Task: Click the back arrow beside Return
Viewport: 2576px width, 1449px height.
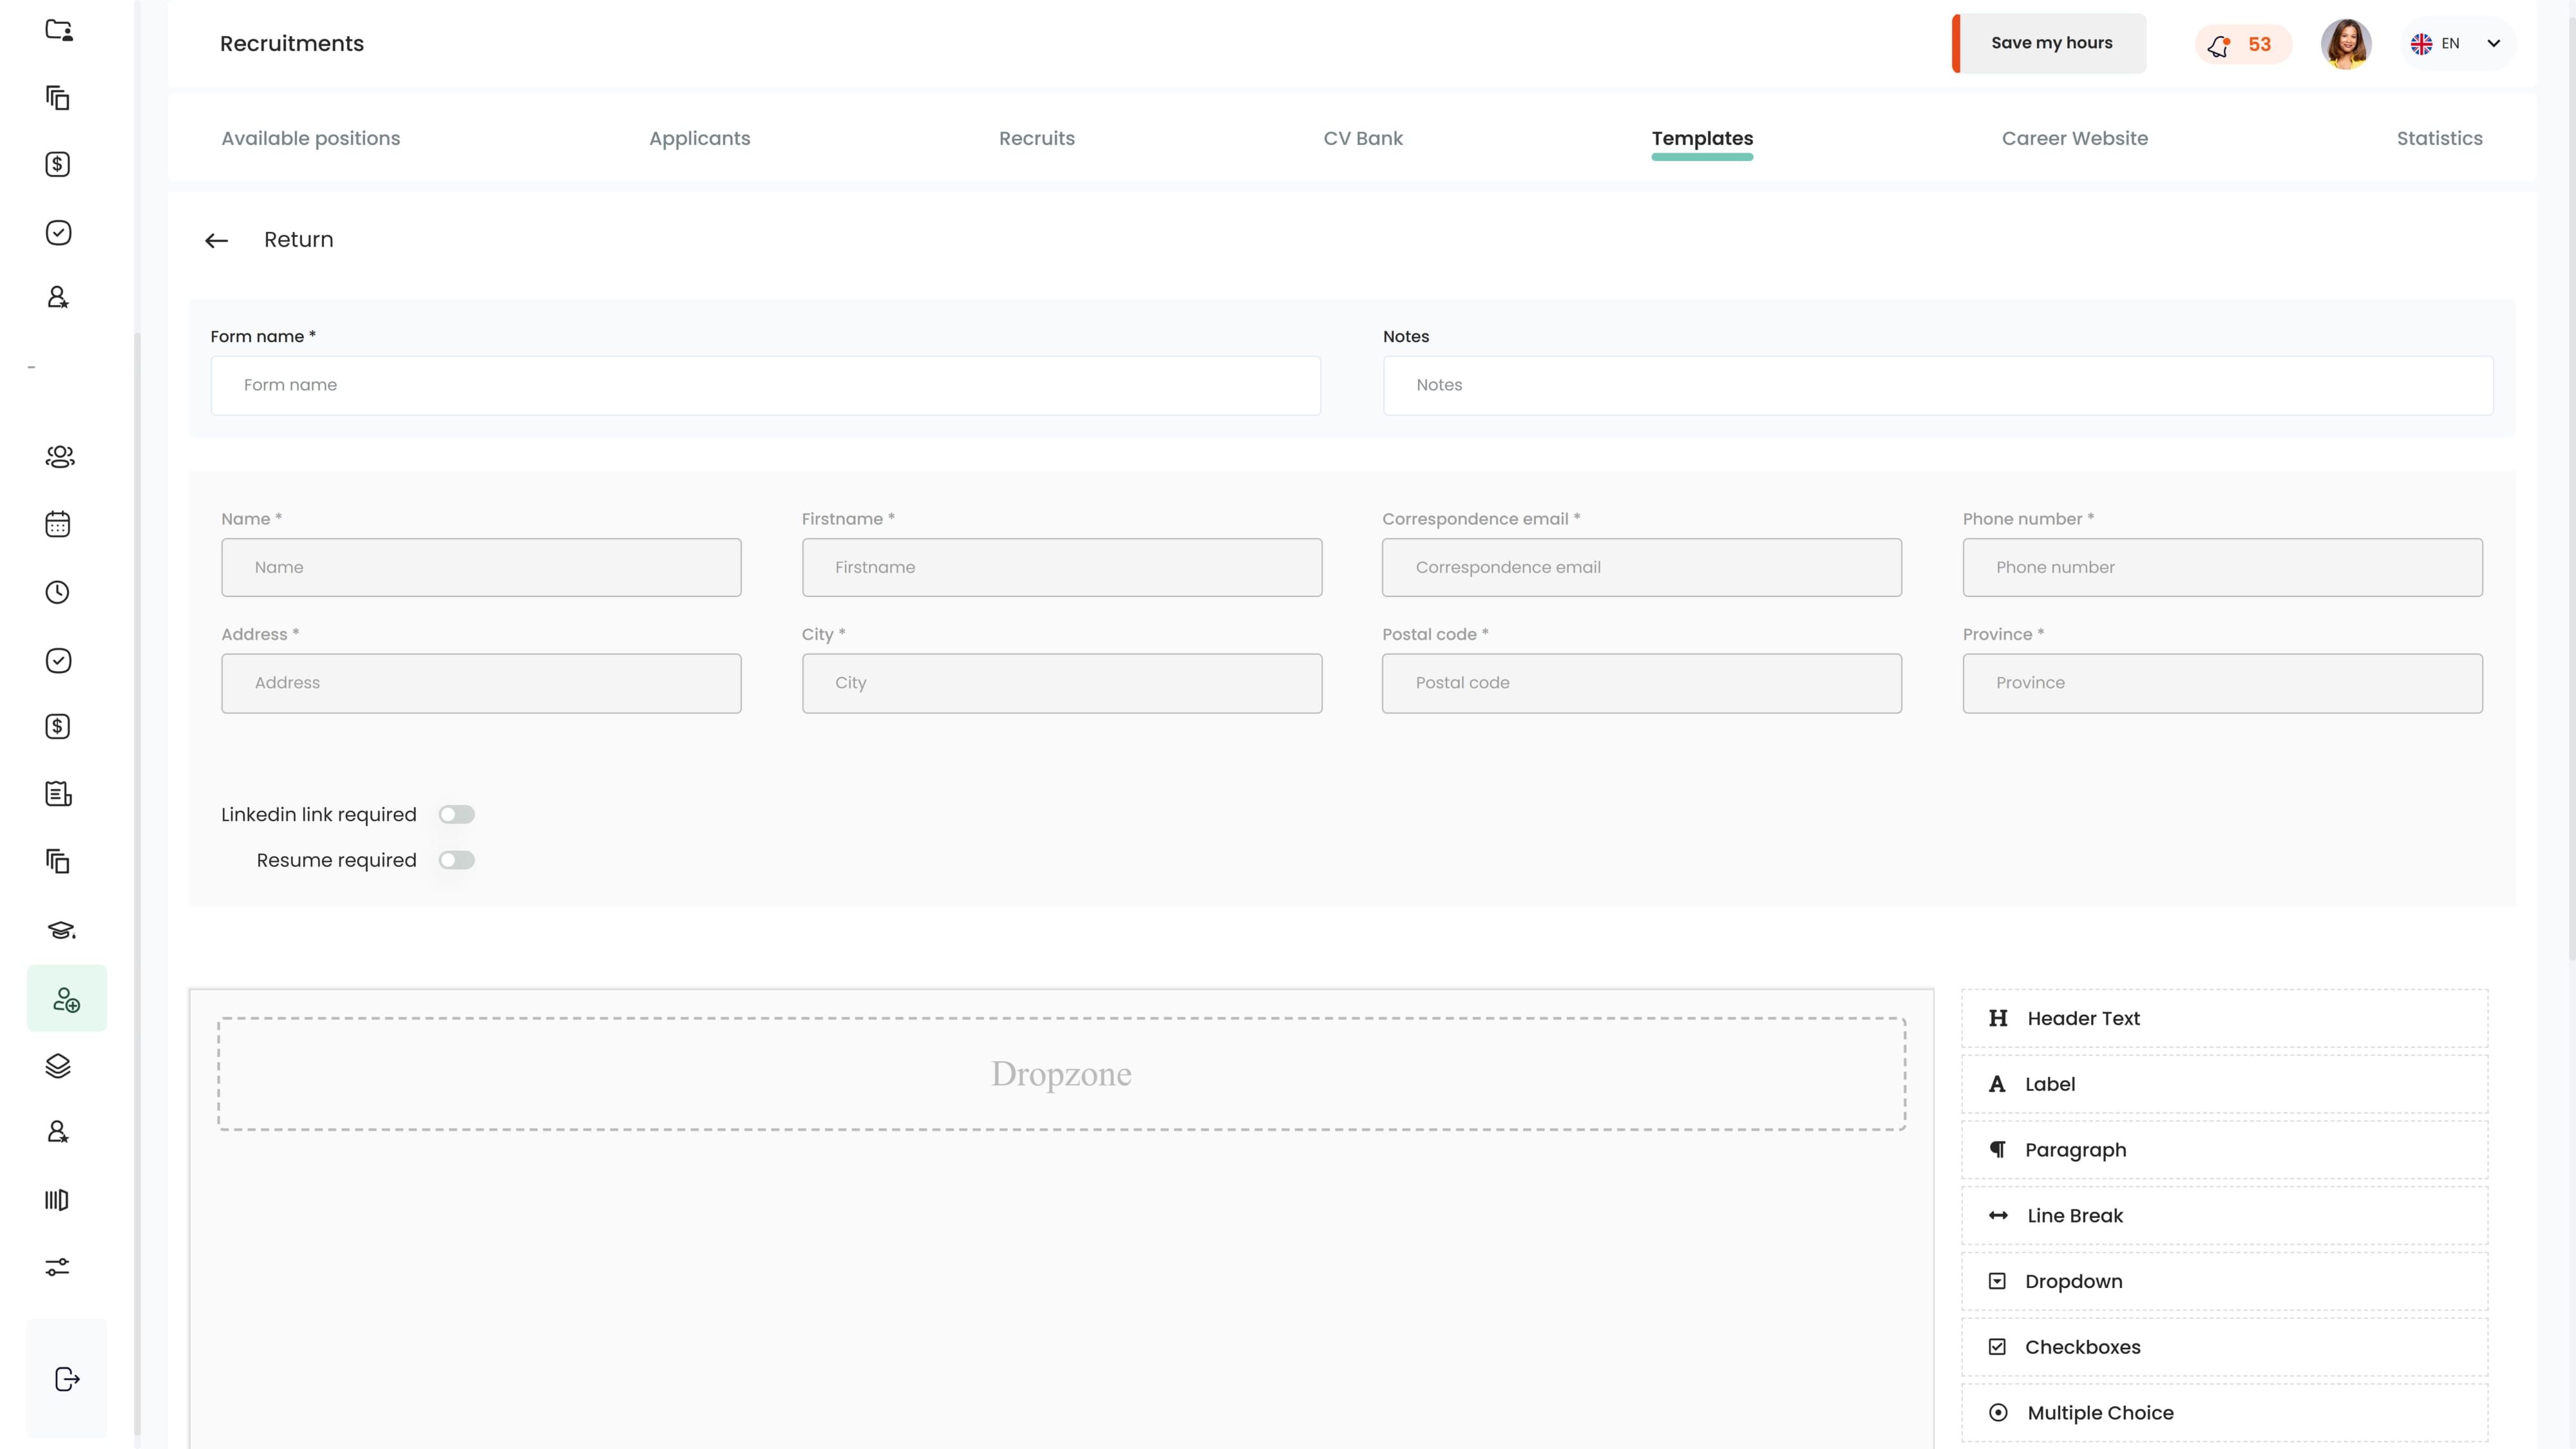Action: 216,240
